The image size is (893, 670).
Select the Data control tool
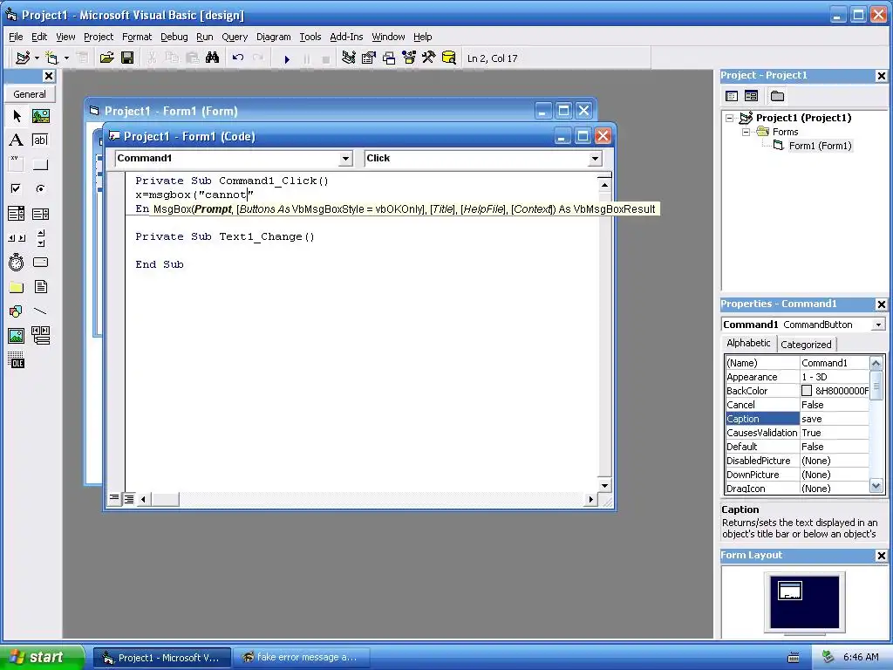(x=40, y=336)
